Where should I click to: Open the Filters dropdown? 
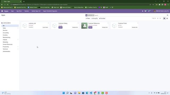[88, 18]
